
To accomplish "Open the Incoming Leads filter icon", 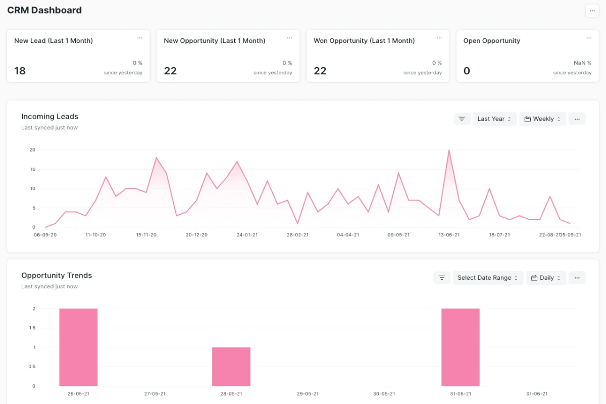I will click(x=462, y=119).
